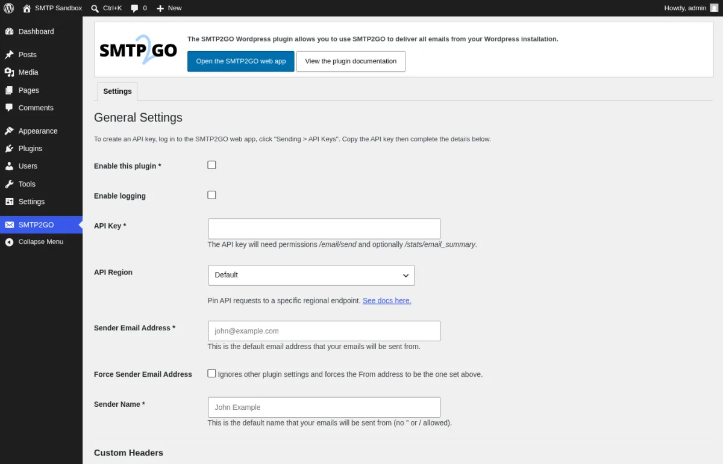Screen dimensions: 723x464
Task: Open Users menu label
Action: click(28, 166)
